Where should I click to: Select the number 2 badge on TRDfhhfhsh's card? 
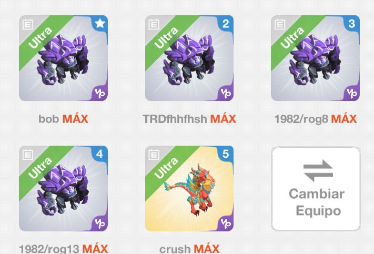(226, 23)
